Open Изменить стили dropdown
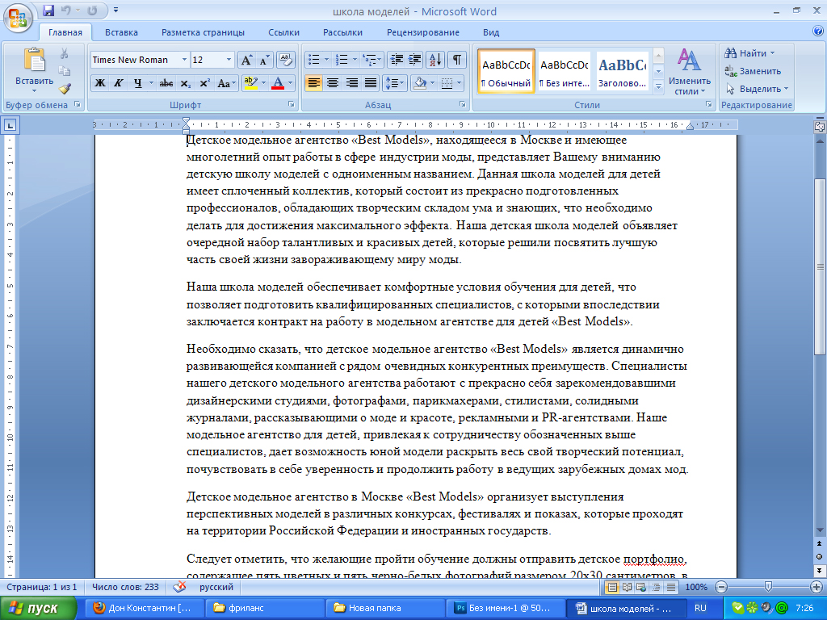 coord(690,73)
